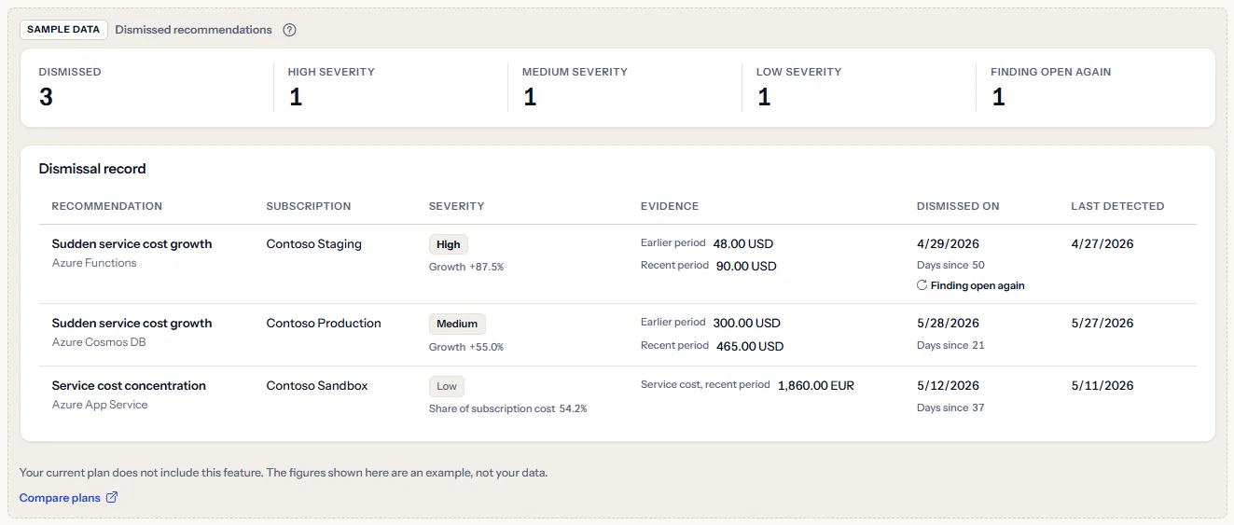Select Sudden service cost growth for Azure Functions

[x=132, y=244]
